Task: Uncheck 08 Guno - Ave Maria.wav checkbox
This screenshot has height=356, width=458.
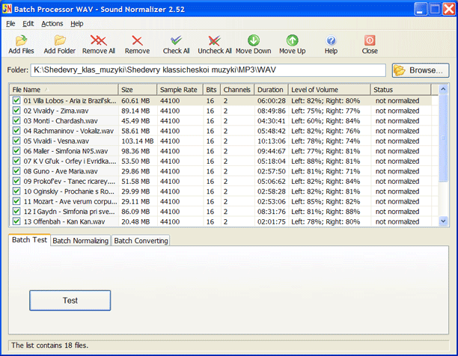Action: 16,171
